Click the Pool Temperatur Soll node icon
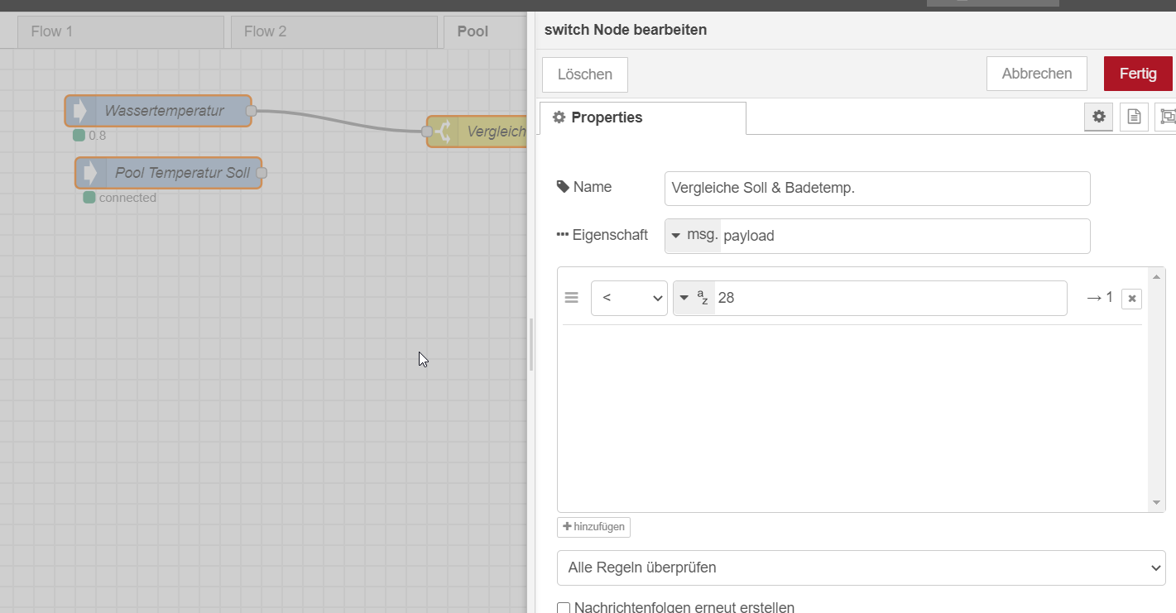 pyautogui.click(x=89, y=173)
